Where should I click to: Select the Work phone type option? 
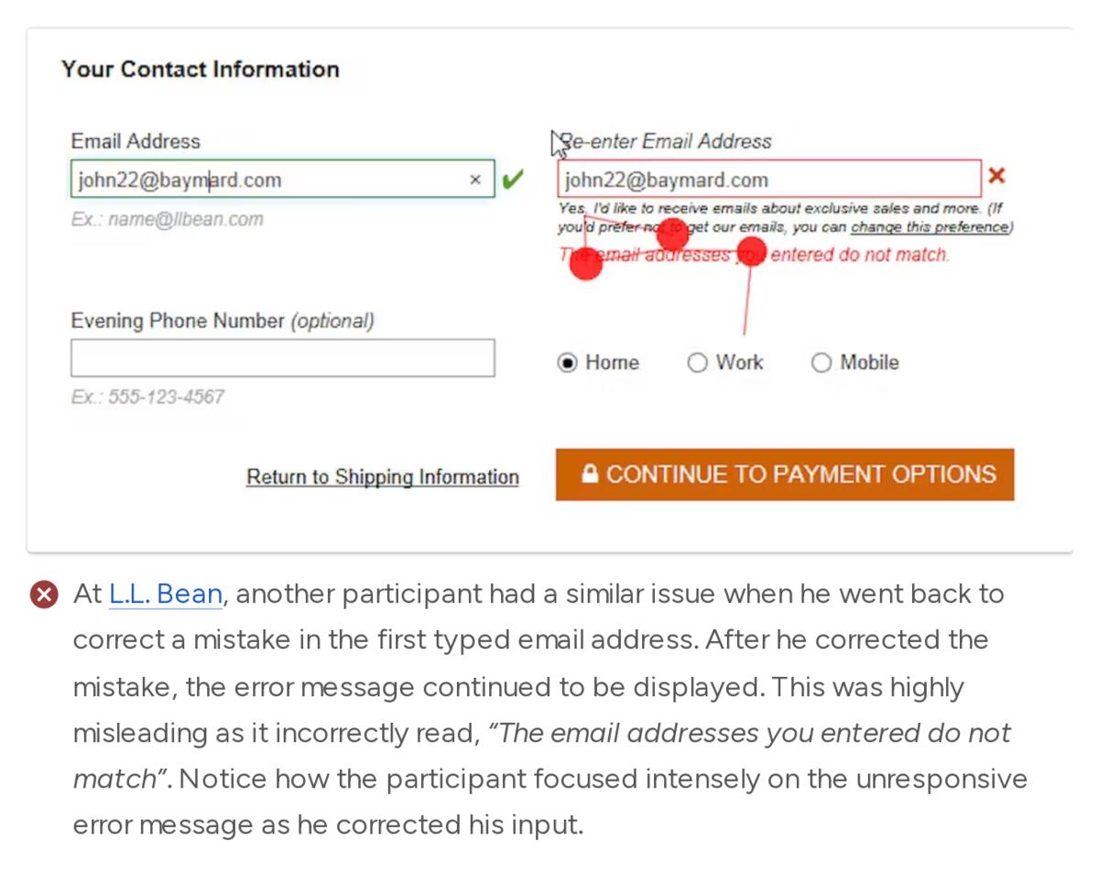tap(698, 363)
